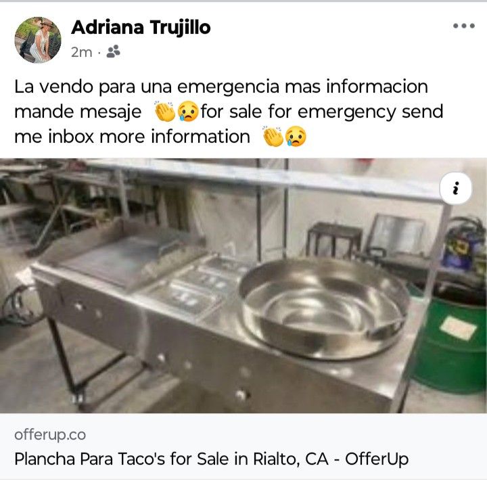
Task: Click the last crying face emoji in post
Action: [296, 137]
